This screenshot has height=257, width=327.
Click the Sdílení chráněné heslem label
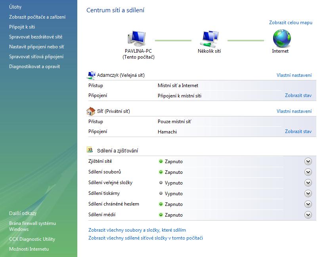[x=114, y=204]
